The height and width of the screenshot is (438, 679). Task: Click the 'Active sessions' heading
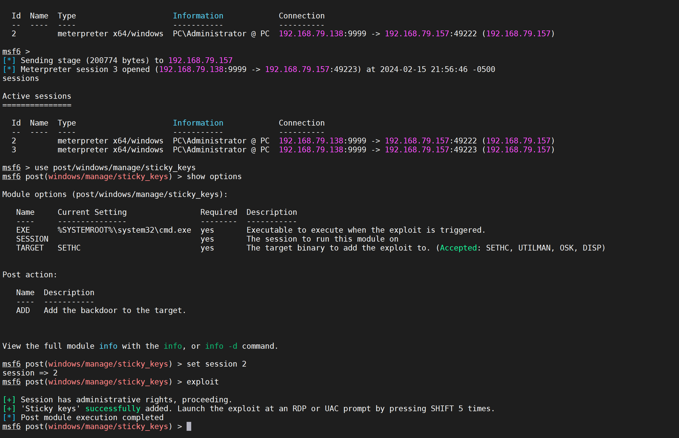pyautogui.click(x=37, y=96)
